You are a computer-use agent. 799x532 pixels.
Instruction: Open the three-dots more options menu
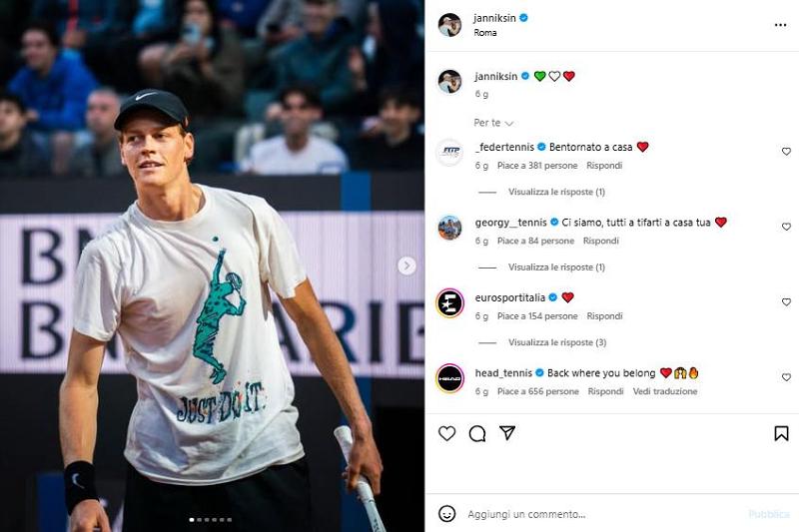pos(780,25)
